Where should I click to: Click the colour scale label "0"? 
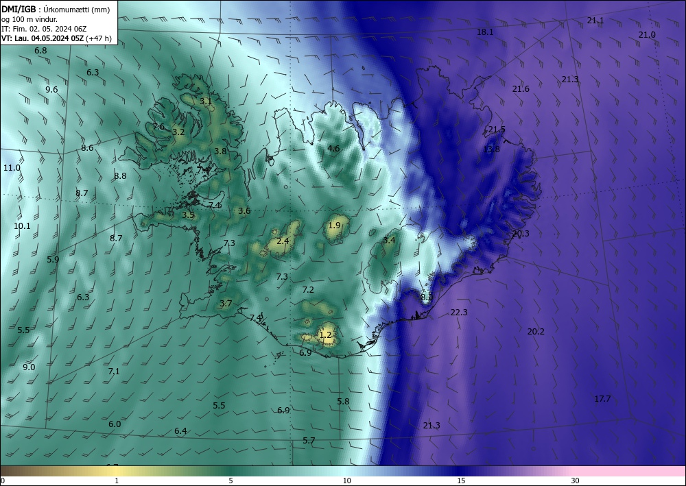(x=3, y=481)
